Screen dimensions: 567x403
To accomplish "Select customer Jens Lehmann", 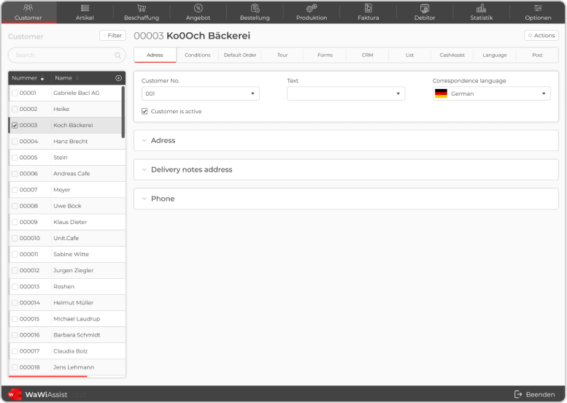I will 74,367.
